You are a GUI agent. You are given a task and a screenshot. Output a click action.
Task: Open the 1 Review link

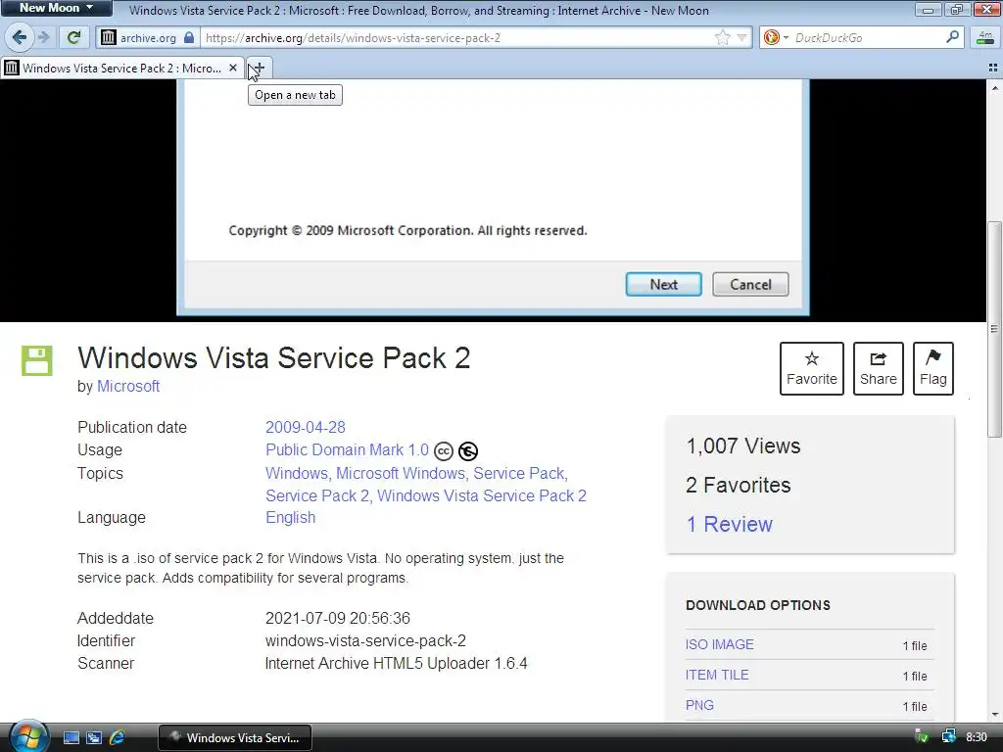point(729,525)
